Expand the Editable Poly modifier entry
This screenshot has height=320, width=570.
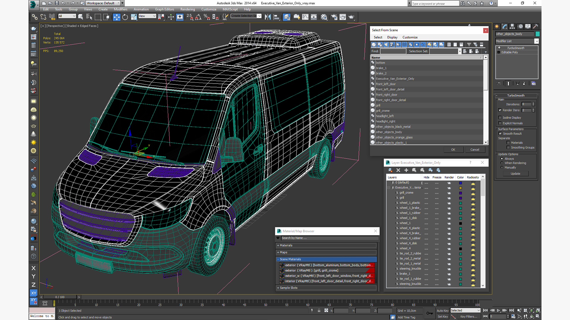(x=499, y=52)
